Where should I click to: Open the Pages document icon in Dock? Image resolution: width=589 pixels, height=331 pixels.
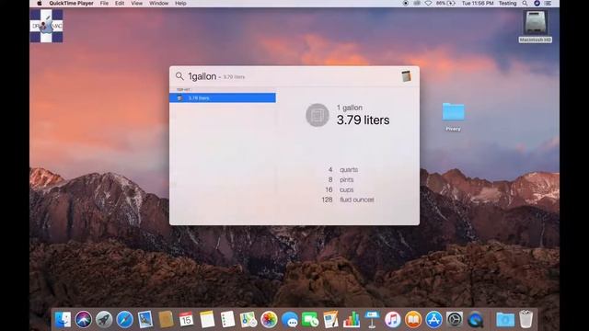click(x=330, y=320)
